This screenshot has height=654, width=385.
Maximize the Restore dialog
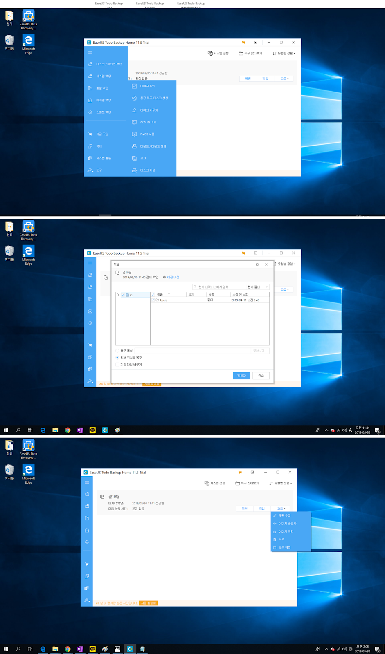pos(257,264)
